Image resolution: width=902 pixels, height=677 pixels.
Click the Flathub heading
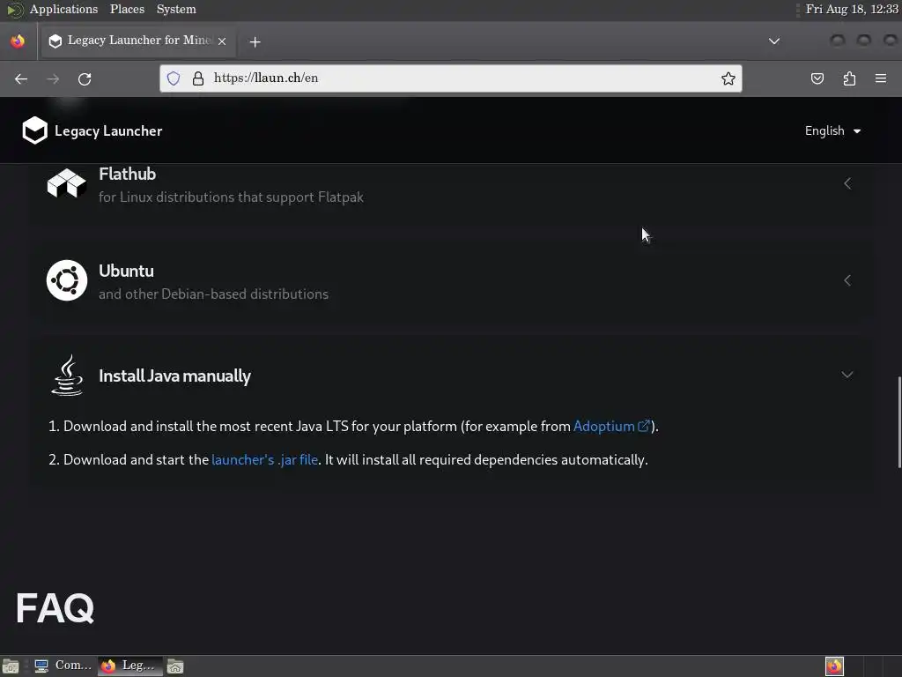click(x=127, y=174)
